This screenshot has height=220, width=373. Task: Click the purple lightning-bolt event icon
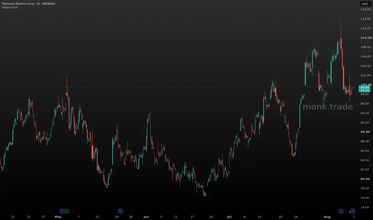pyautogui.click(x=352, y=211)
